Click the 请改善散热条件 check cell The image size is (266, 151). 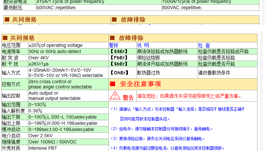pyautogui.click(x=214, y=73)
